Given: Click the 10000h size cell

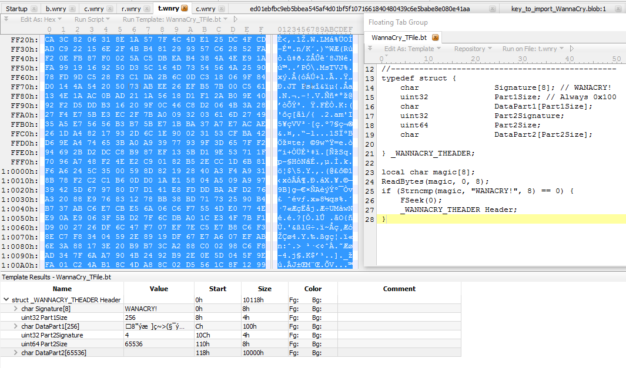Looking at the screenshot, I should (265, 353).
